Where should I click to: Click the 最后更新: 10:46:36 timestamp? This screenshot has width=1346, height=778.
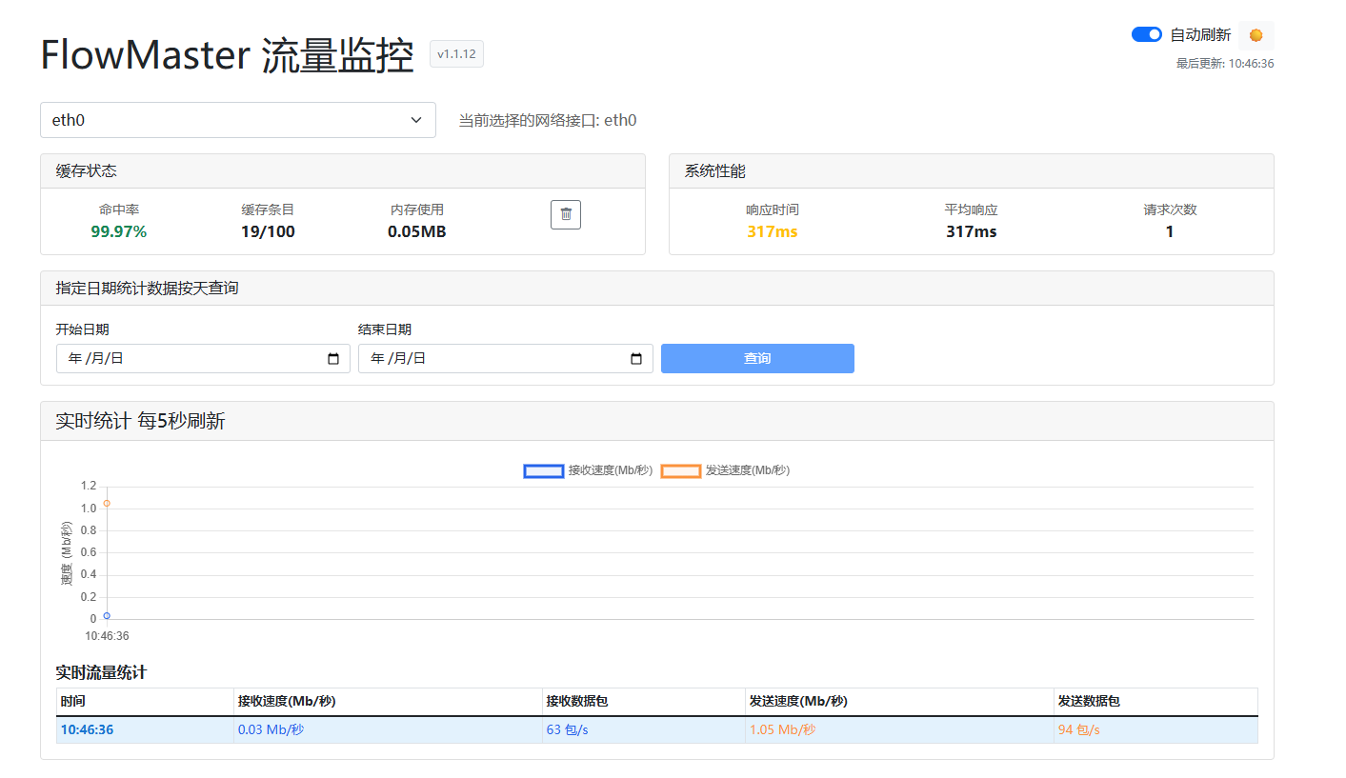(x=1225, y=64)
